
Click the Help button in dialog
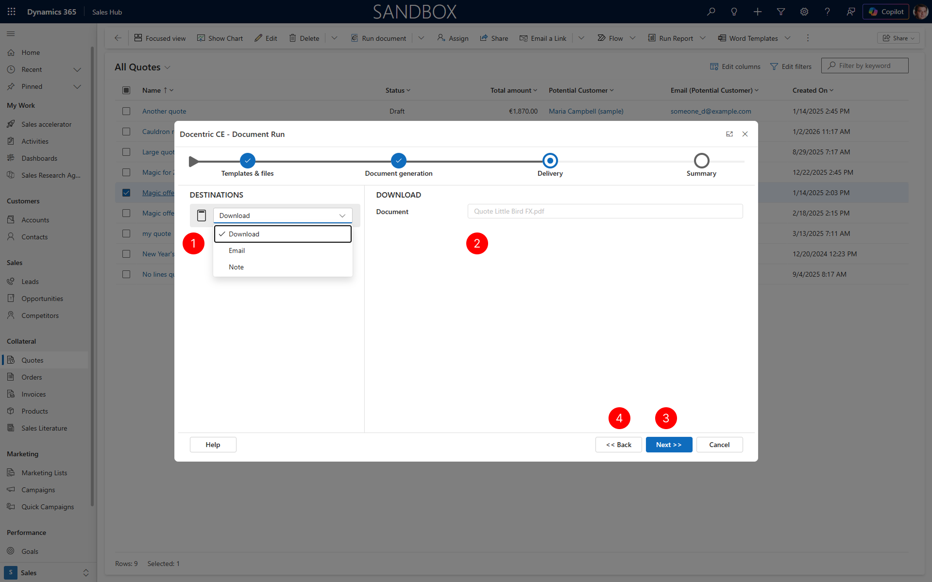click(213, 445)
